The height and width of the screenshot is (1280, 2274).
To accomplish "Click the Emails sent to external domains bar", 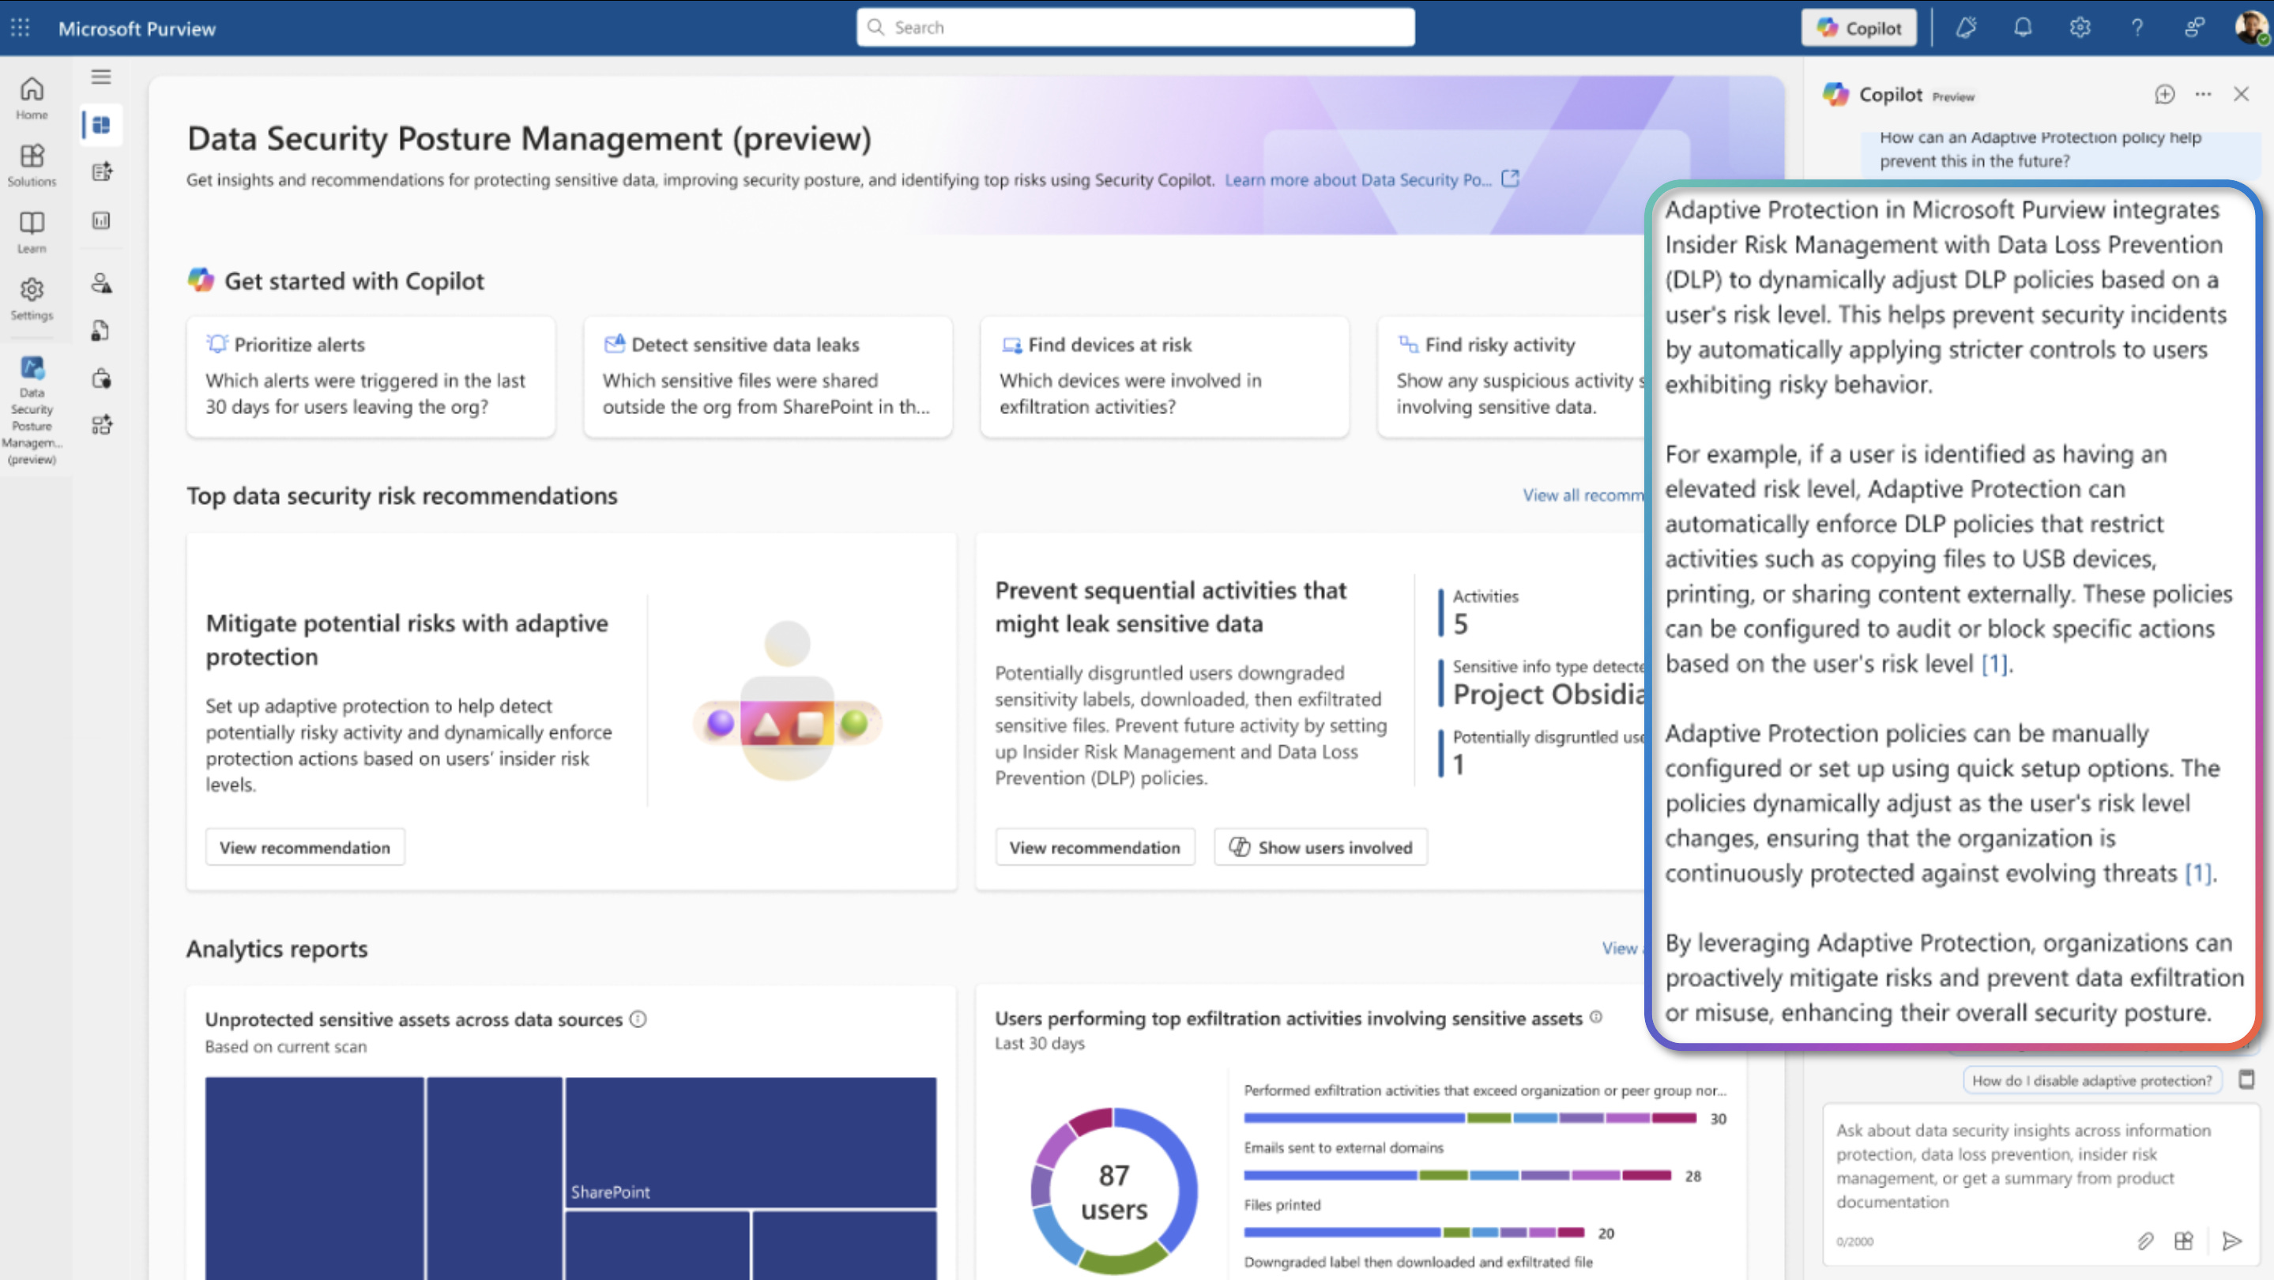I will (x=1458, y=1175).
